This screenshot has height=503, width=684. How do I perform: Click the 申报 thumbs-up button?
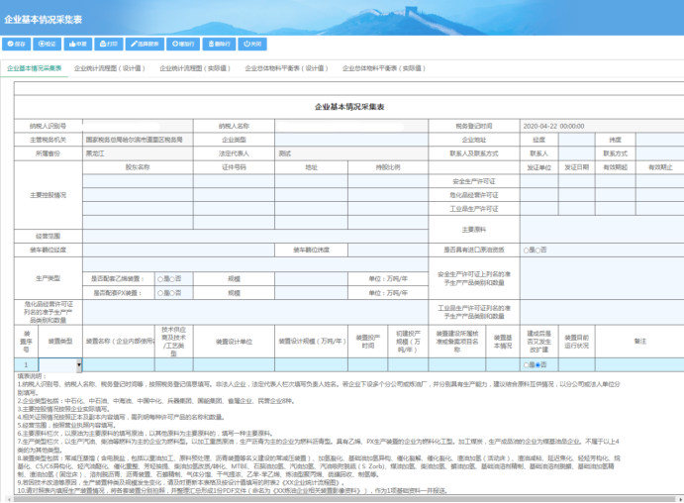(78, 45)
